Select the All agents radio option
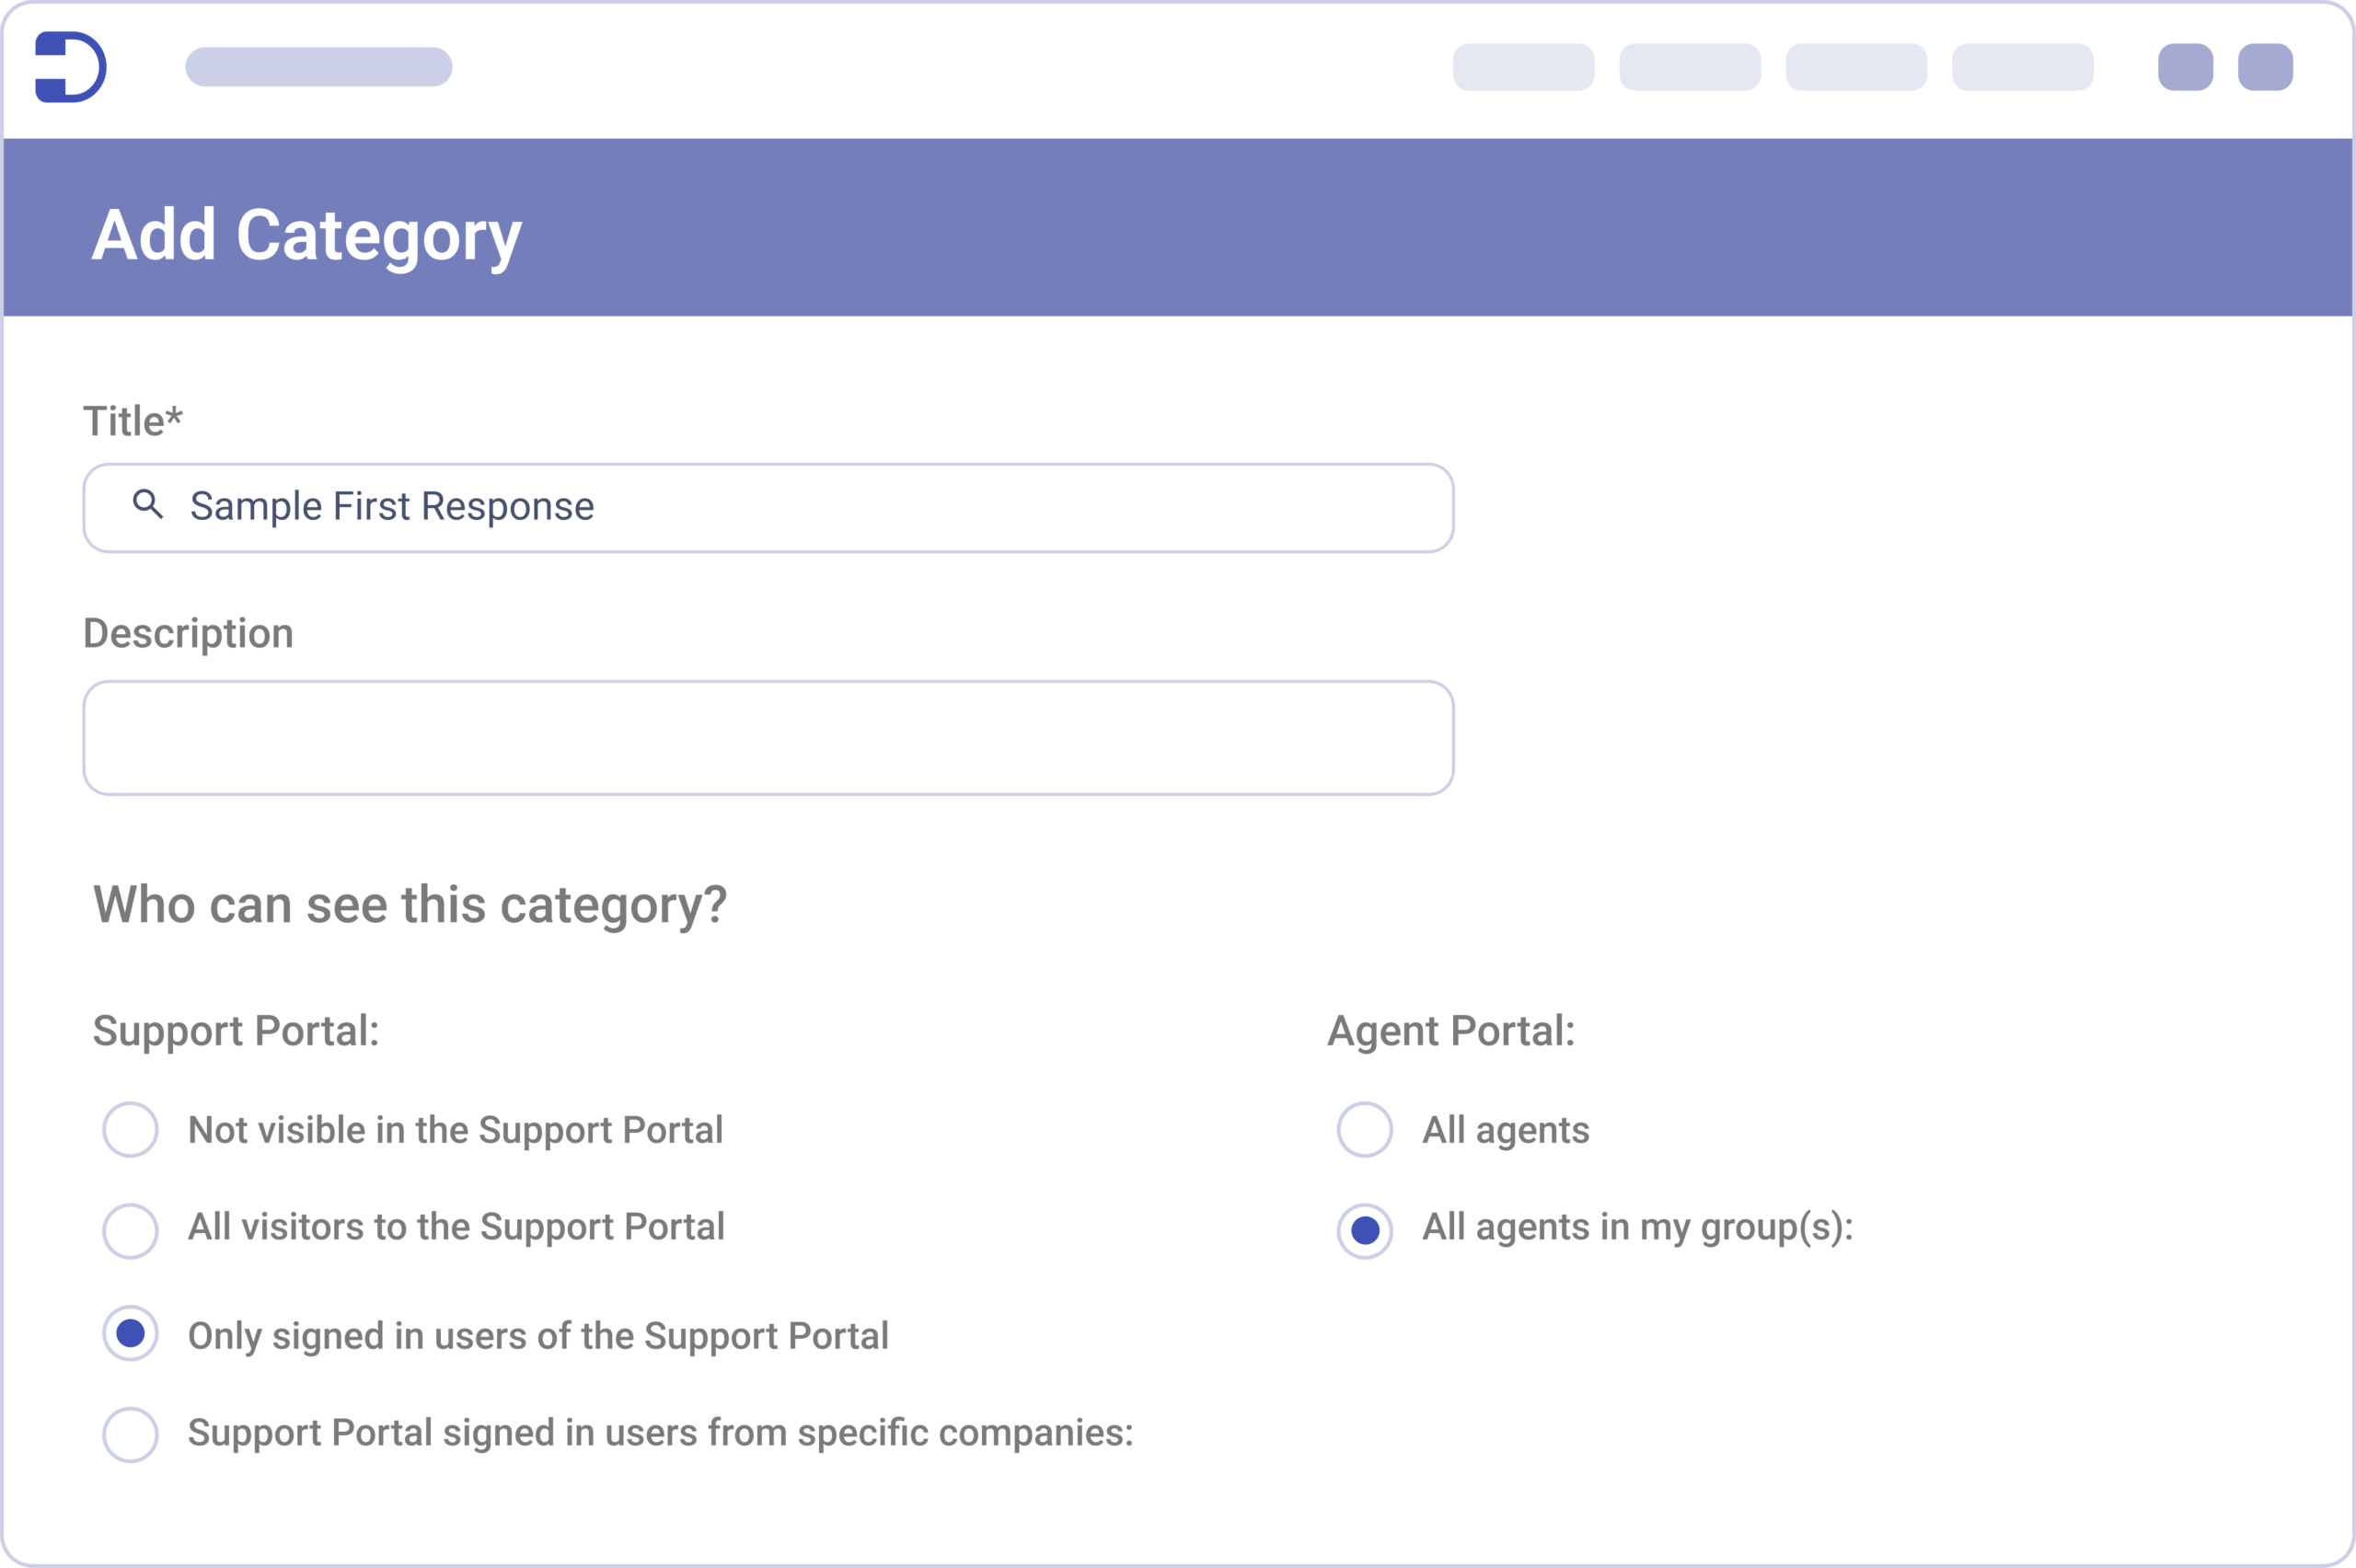The height and width of the screenshot is (1568, 2356). 1365,1130
